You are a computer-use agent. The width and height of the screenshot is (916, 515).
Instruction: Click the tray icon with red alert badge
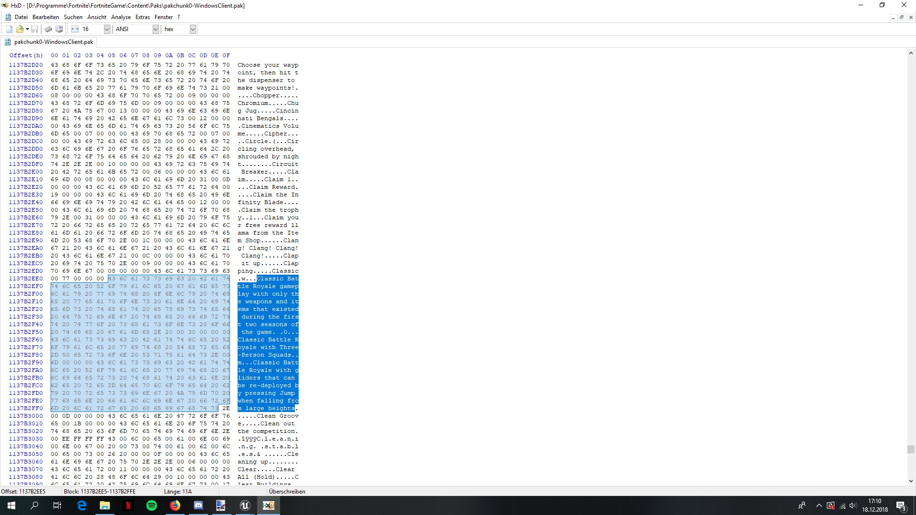(831, 505)
